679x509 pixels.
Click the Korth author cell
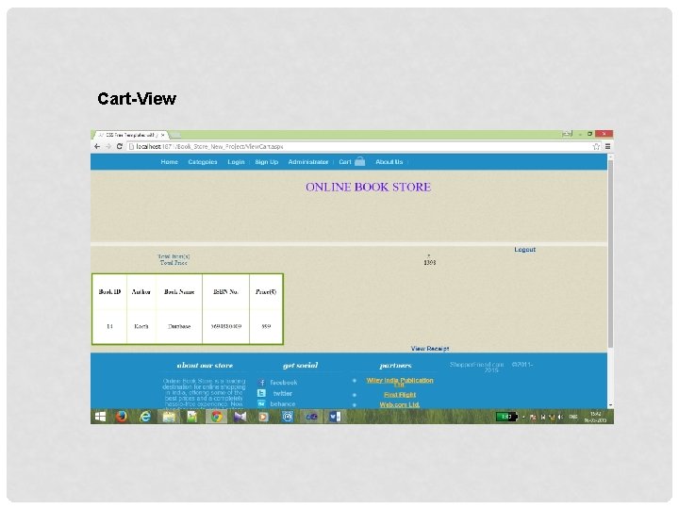(x=141, y=326)
